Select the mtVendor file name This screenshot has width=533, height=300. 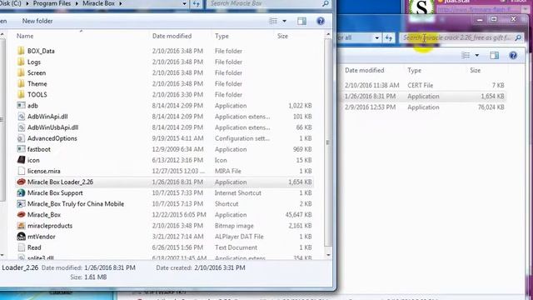[41, 237]
